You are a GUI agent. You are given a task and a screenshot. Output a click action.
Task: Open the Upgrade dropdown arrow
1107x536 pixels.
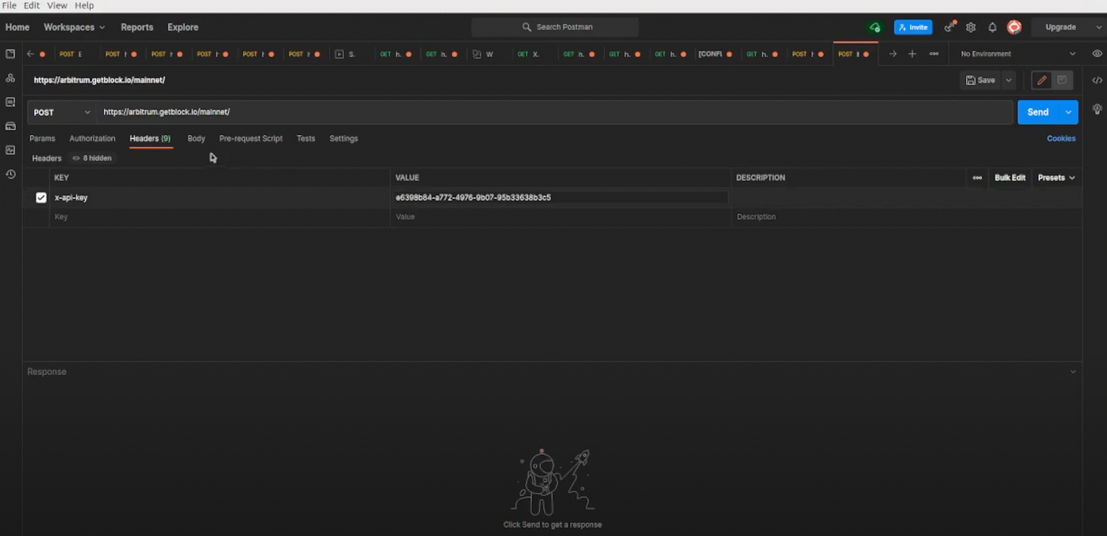pos(1099,27)
